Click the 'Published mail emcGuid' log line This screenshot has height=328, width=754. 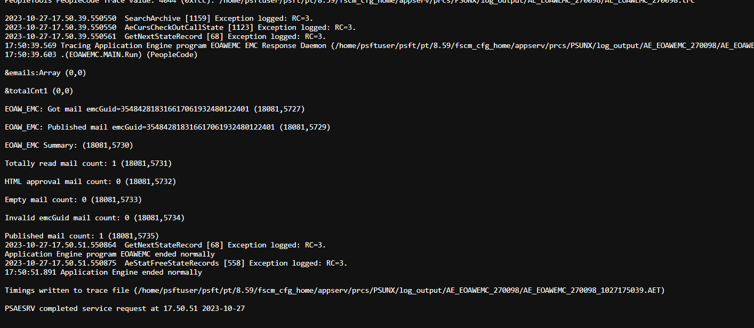[x=167, y=127]
